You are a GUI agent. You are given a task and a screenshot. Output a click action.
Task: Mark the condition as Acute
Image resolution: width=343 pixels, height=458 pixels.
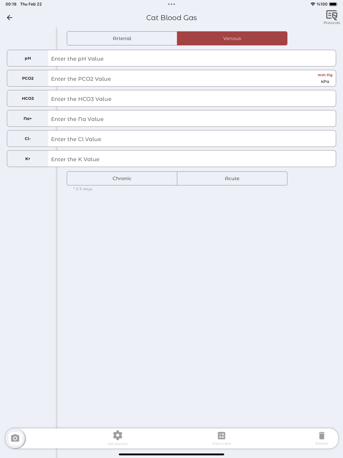[232, 178]
